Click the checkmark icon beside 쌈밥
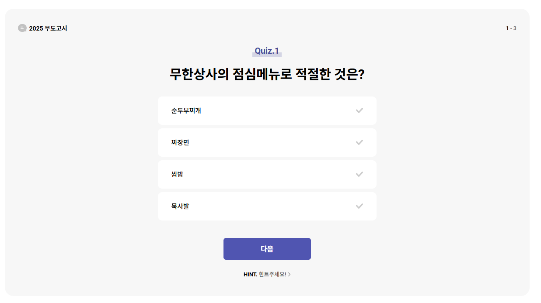This screenshot has height=303, width=541. click(x=360, y=174)
